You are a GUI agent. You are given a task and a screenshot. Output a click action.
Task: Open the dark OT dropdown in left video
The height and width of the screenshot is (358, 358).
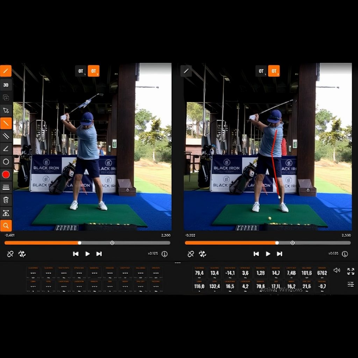81,71
